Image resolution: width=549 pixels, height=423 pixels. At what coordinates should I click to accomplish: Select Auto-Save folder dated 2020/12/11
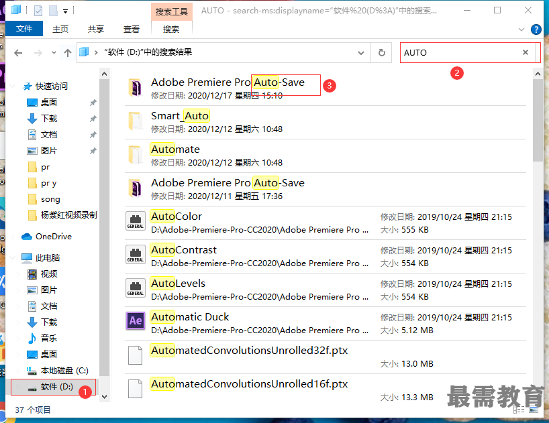326,189
